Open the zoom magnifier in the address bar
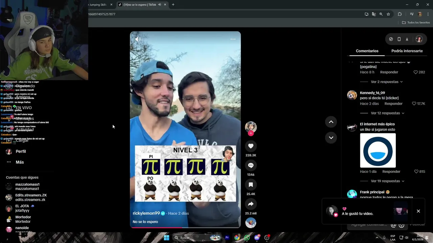The image size is (433, 243). click(x=381, y=14)
